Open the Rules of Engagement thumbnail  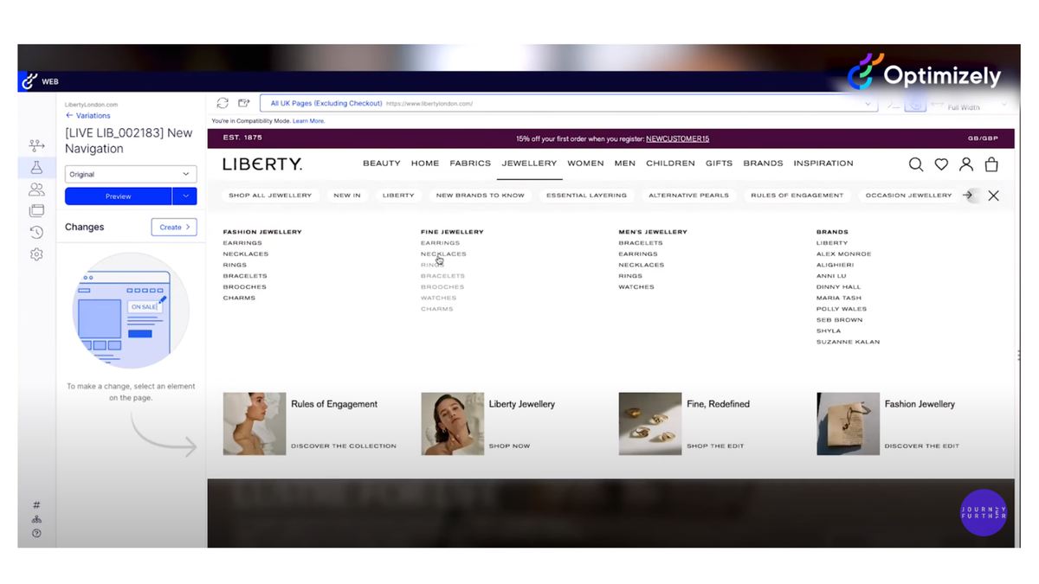(255, 424)
